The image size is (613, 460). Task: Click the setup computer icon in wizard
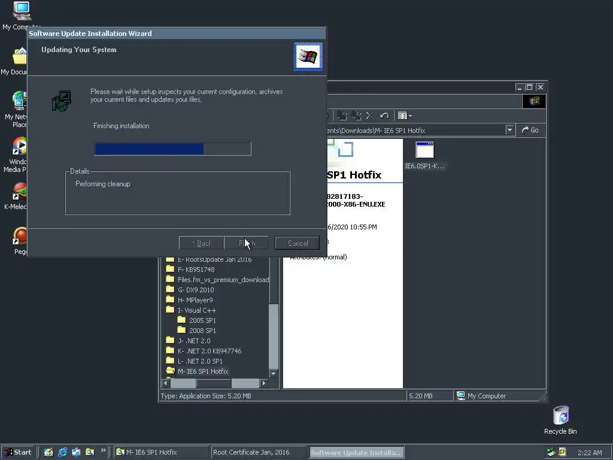pos(62,101)
